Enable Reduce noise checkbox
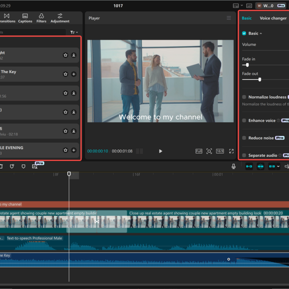Viewport: 289px width, 289px height. [x=244, y=138]
